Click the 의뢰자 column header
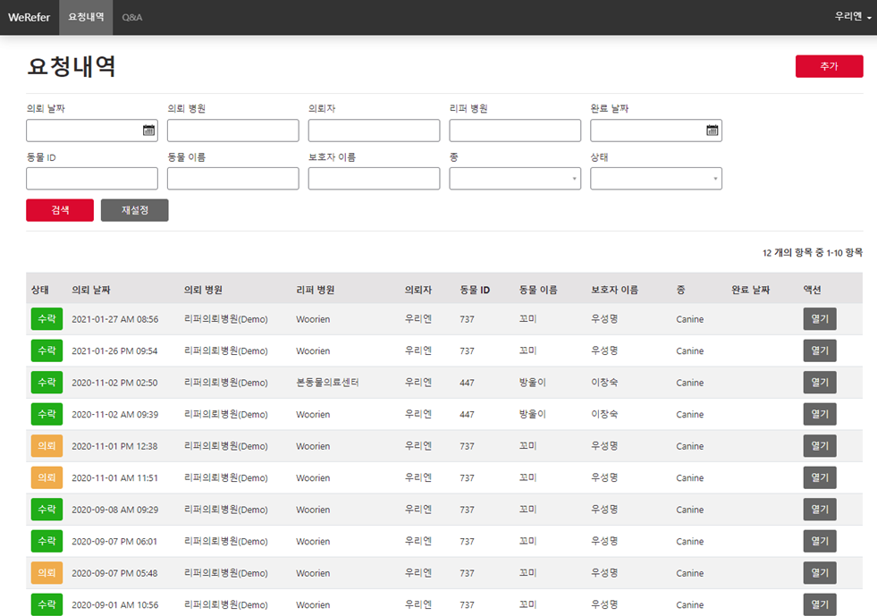The width and height of the screenshot is (877, 616). point(418,290)
